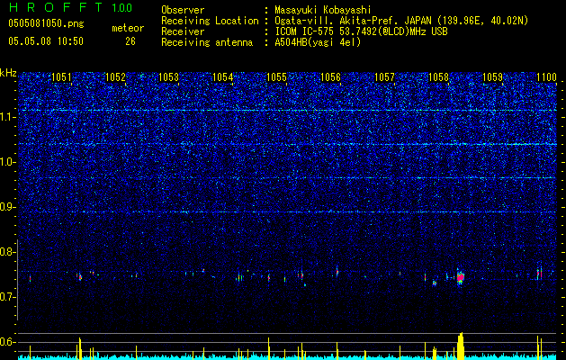
Task: Click the kHz axis unit label
Action: 8,73
